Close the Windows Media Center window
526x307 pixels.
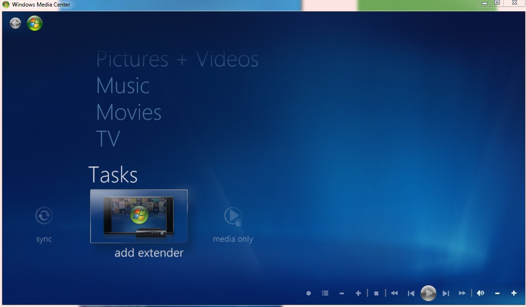coord(514,3)
